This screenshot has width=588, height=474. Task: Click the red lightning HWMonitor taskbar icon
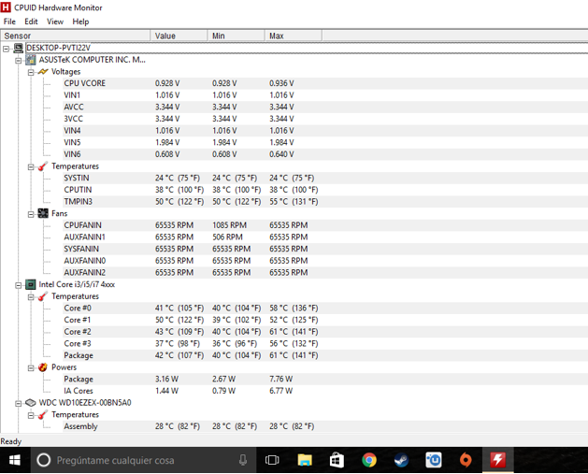tap(498, 460)
